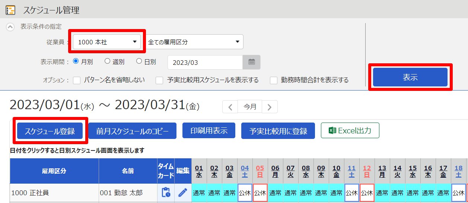Open daily schedule for 07 火
This screenshot has width=468, height=203.
[x=291, y=171]
